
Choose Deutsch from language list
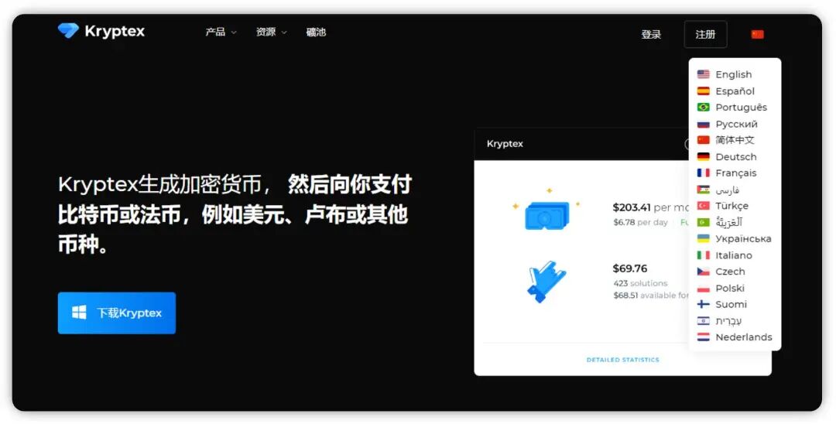[736, 156]
